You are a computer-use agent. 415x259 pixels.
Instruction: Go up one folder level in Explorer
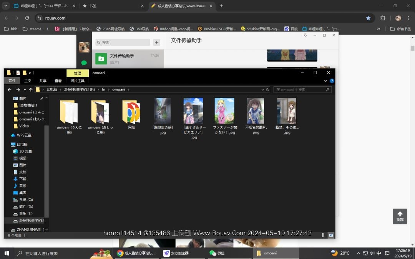31,90
